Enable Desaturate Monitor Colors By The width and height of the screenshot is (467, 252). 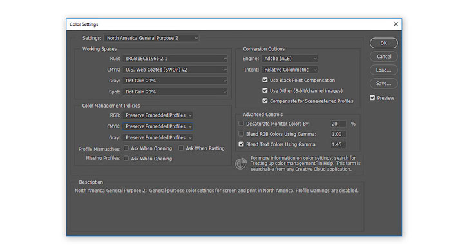click(241, 123)
